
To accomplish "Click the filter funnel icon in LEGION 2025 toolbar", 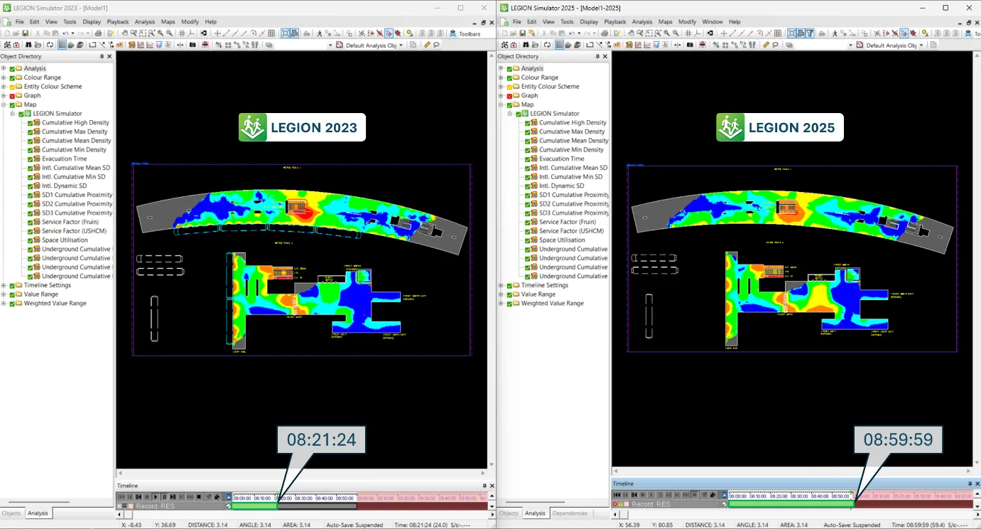I will click(809, 33).
